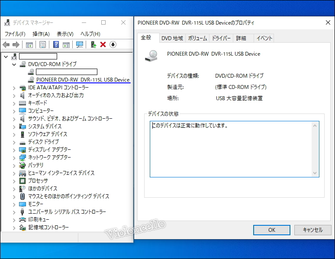Select the ディスク ドライブ tree row
335x259 pixels.
point(43,142)
